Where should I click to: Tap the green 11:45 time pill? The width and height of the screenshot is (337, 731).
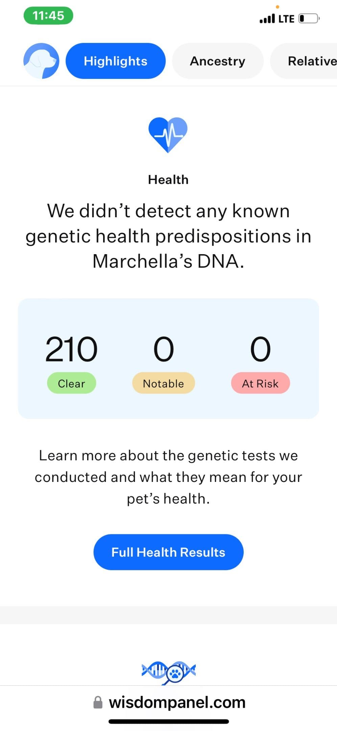coord(48,16)
